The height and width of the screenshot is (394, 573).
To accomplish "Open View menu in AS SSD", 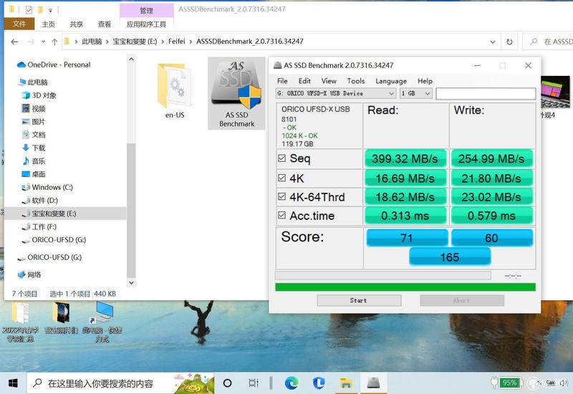I will [329, 81].
